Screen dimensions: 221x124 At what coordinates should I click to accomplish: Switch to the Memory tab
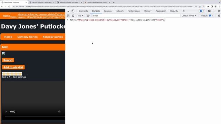[147, 11]
